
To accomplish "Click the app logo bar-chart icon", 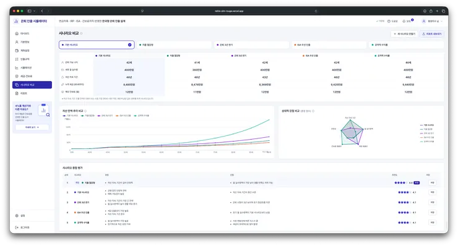I will click(16, 21).
